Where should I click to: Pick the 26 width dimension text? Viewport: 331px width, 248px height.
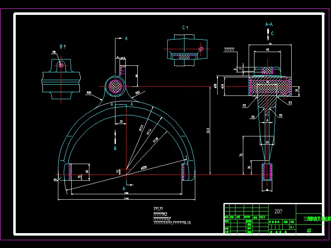(x=267, y=142)
